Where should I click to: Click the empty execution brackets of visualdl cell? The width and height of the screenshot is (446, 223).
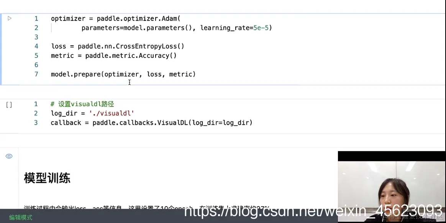9,105
